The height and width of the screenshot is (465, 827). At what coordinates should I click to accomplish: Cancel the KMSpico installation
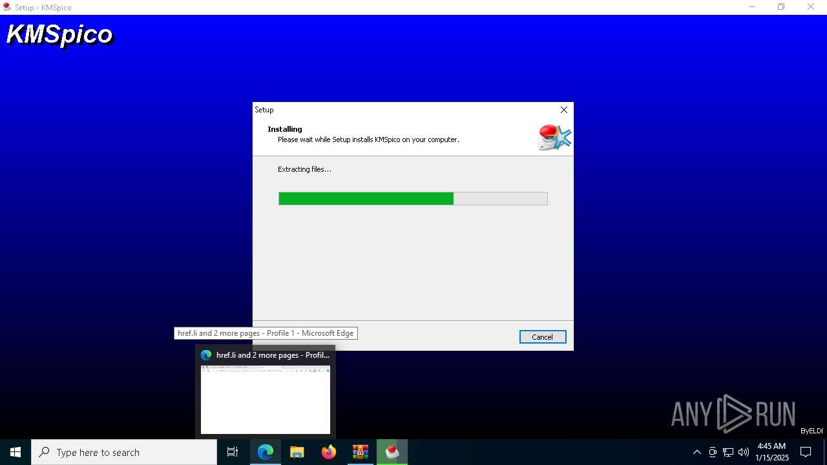(x=542, y=336)
